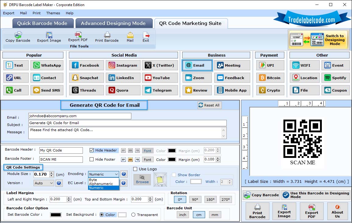Select Byte in the Encoding dropdown list

(93, 180)
